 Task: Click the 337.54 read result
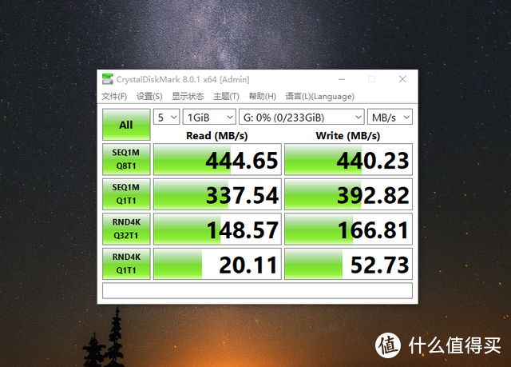tap(217, 194)
